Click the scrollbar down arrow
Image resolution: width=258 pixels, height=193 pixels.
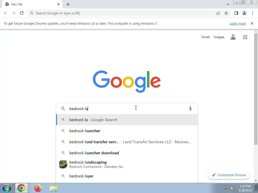coord(256,181)
